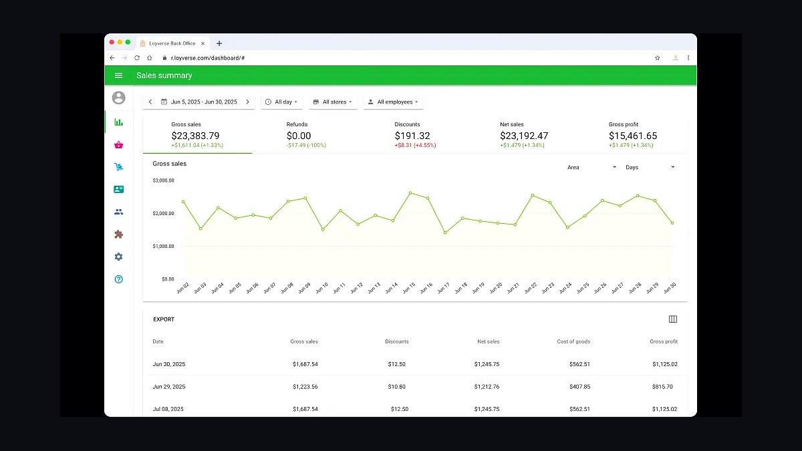Change the Area chart type dropdown
The width and height of the screenshot is (802, 451).
click(592, 167)
